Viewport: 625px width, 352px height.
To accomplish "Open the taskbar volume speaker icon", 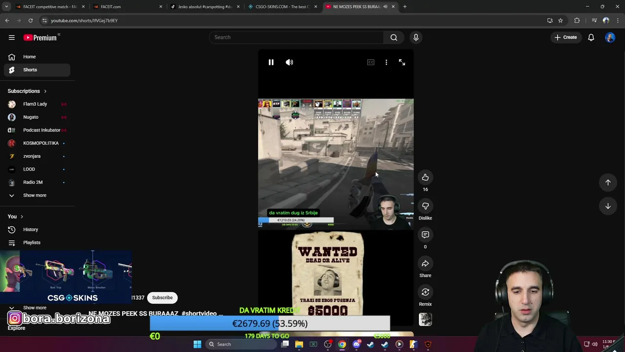I will (x=595, y=344).
